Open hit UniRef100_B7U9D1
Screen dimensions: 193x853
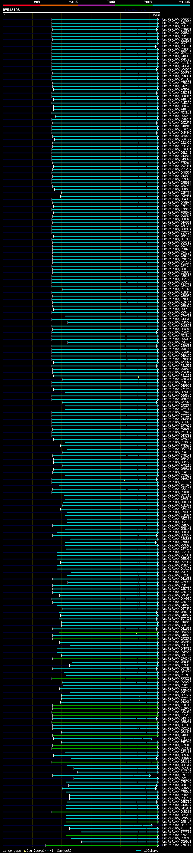click(177, 29)
